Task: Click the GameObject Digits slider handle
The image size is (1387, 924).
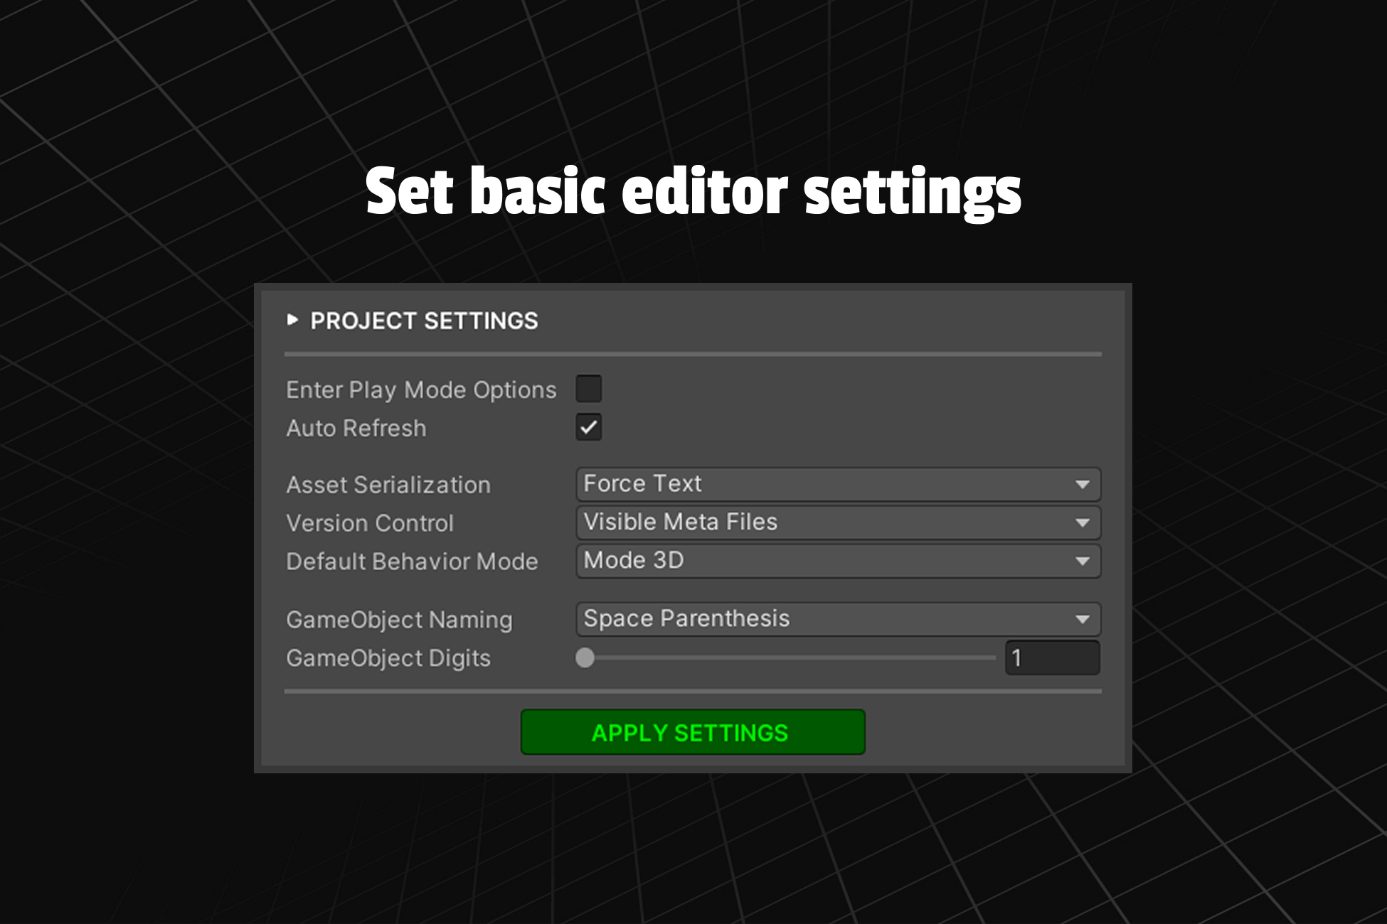Action: [585, 658]
